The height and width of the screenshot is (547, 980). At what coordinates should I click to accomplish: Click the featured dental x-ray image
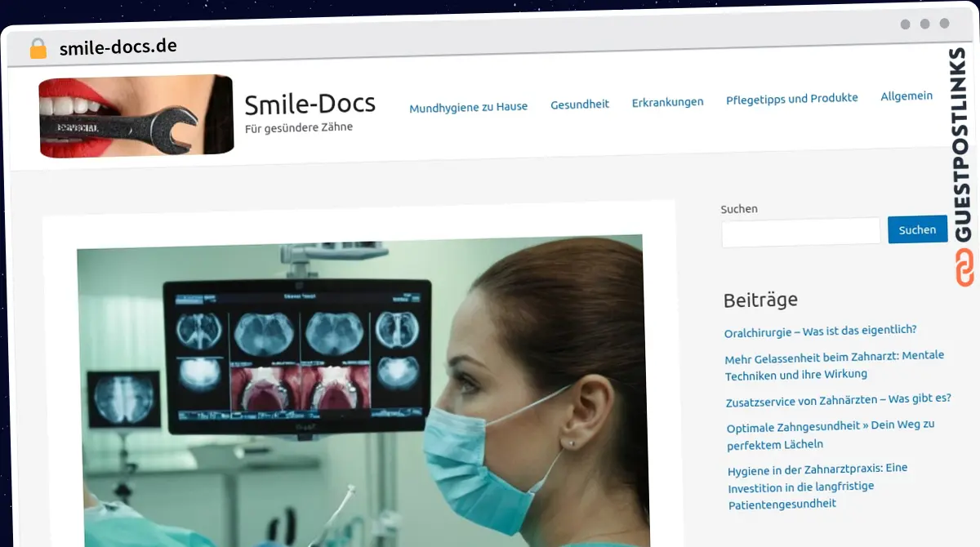point(359,390)
